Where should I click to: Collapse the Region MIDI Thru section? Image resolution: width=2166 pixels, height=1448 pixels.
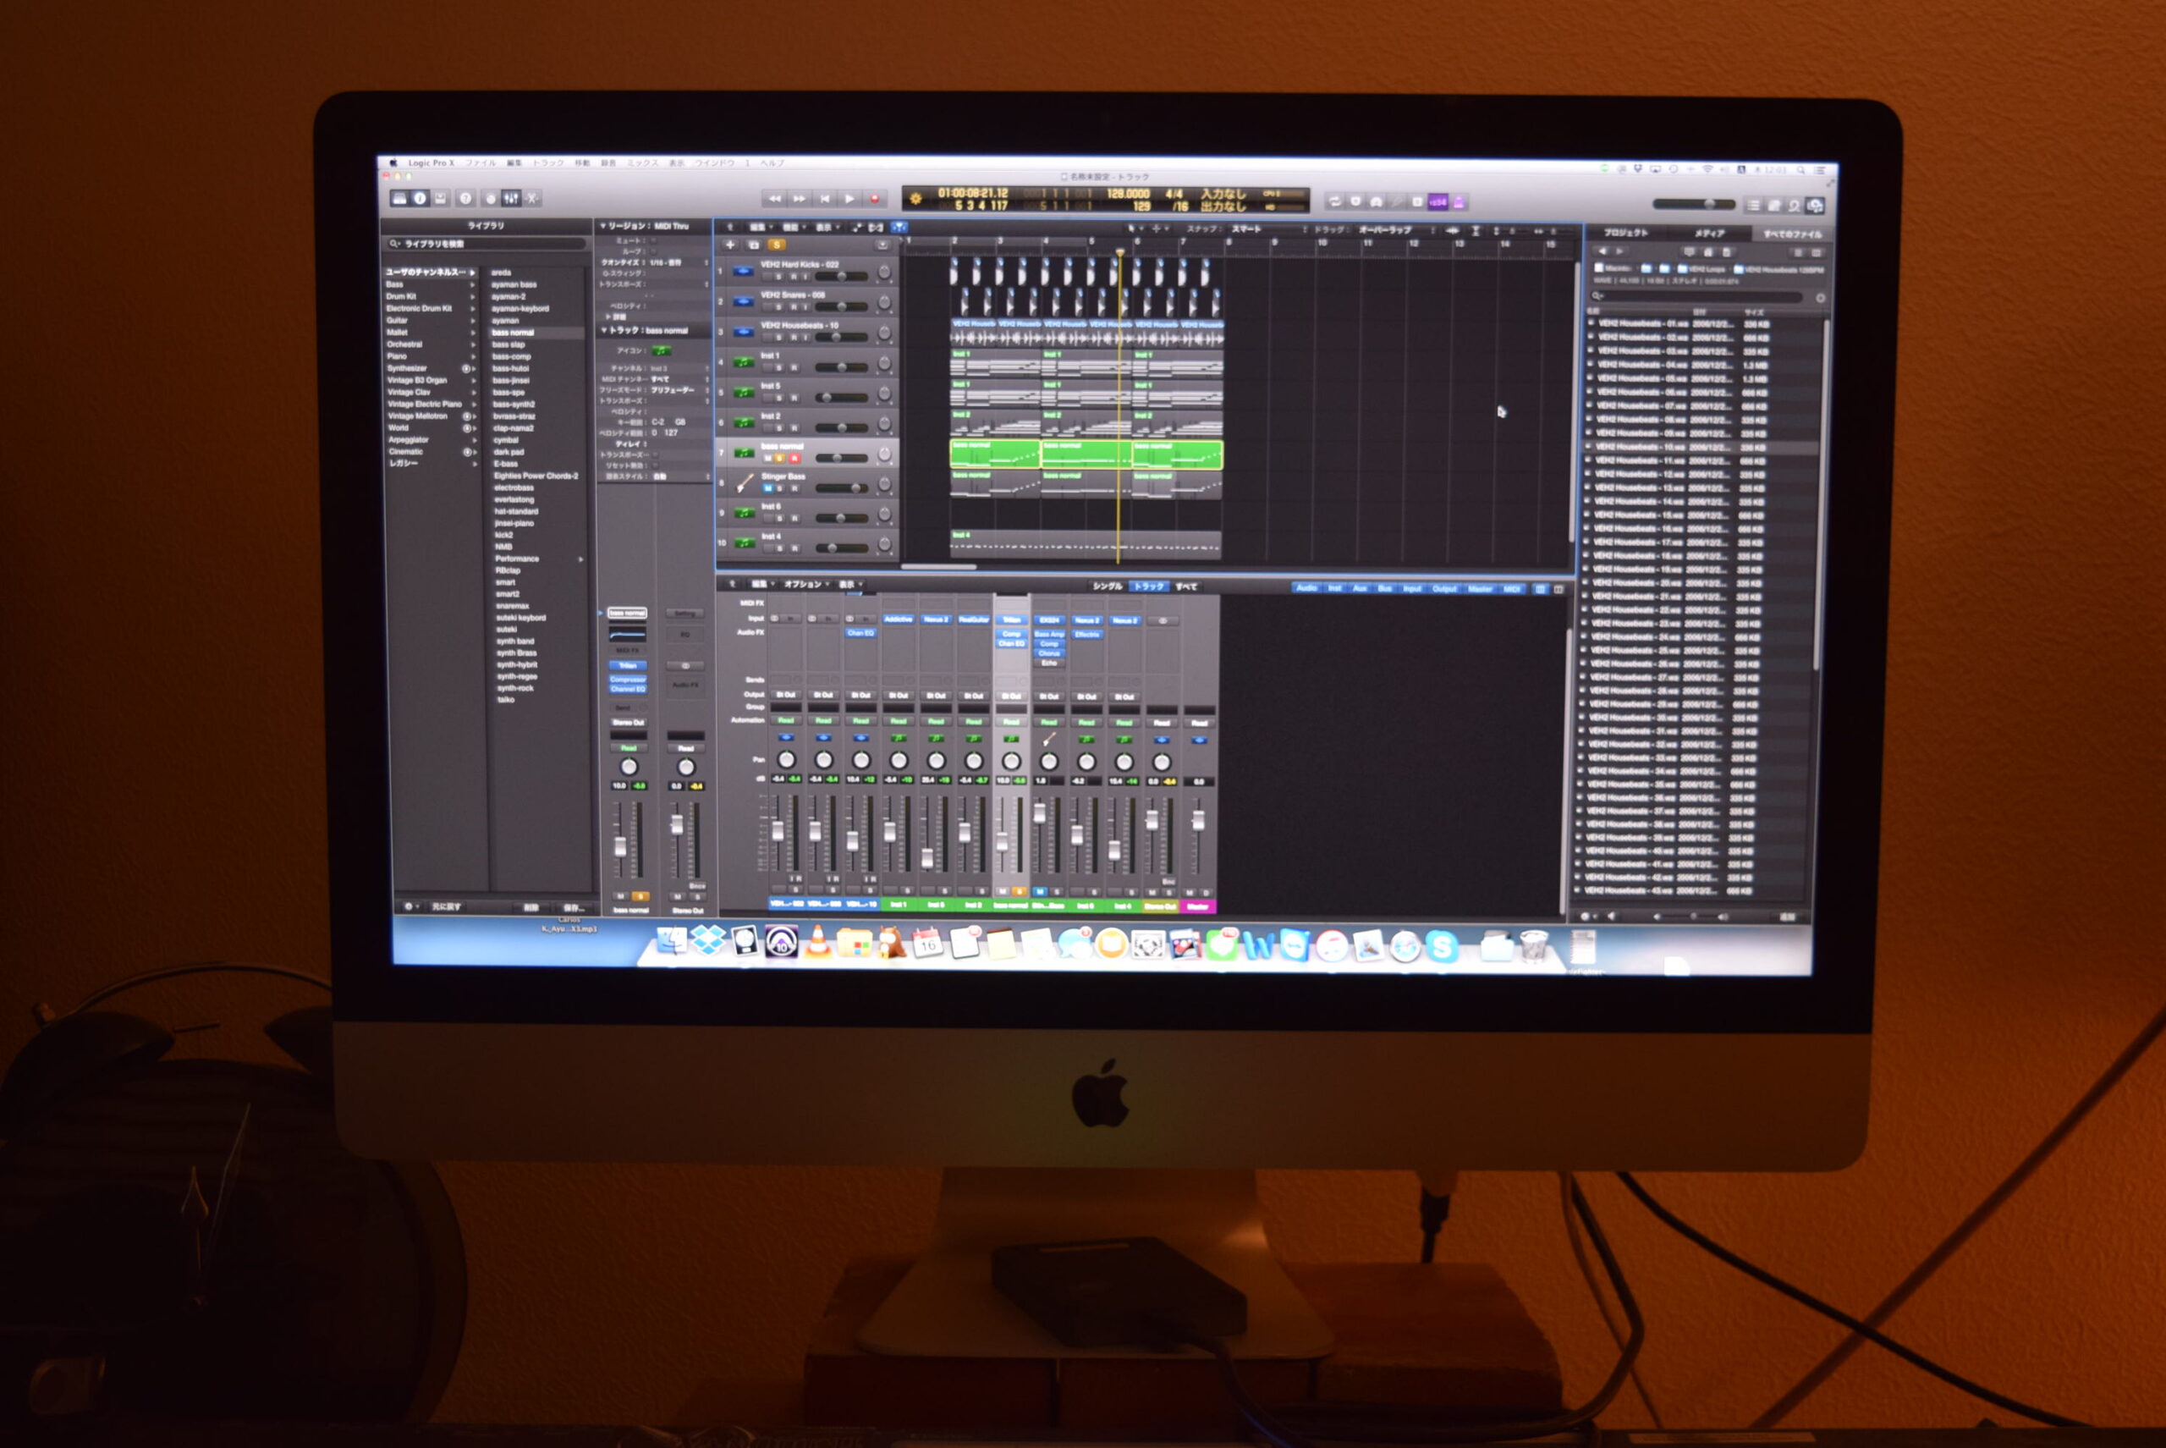click(x=603, y=225)
